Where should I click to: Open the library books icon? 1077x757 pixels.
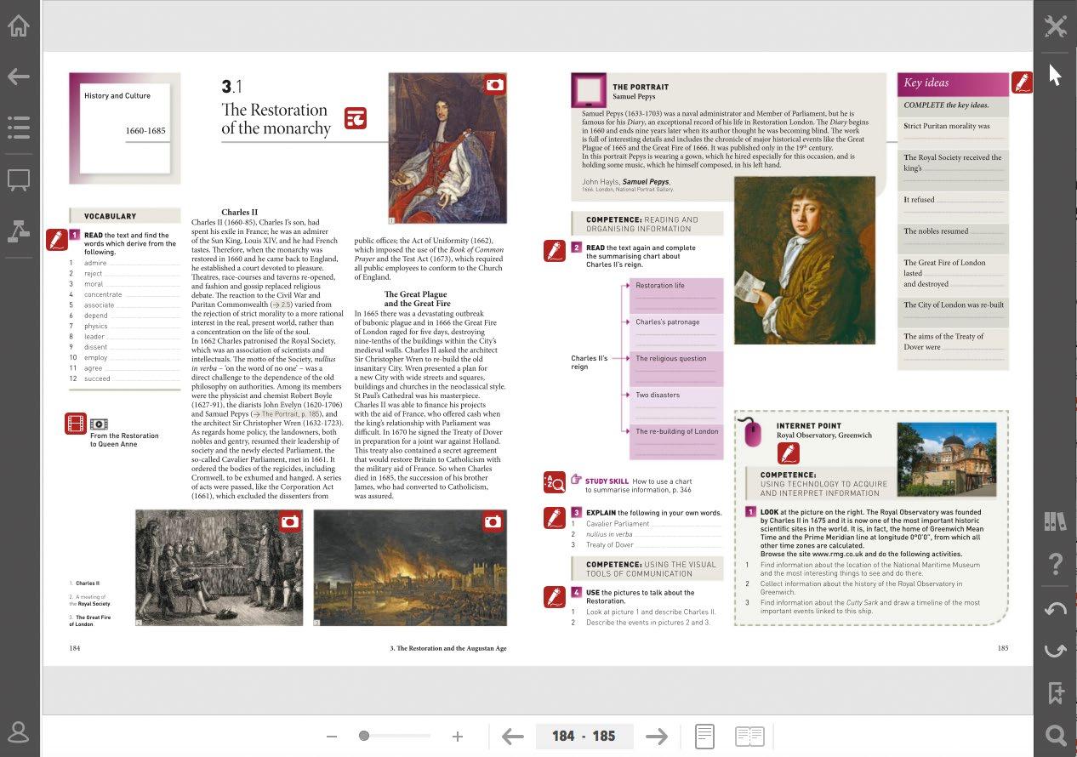tap(1056, 521)
